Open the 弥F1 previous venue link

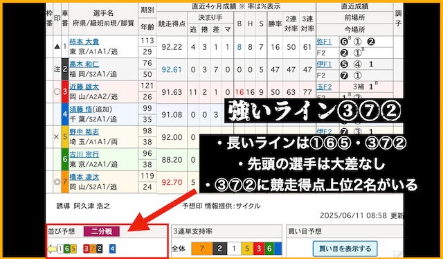[x=324, y=42]
